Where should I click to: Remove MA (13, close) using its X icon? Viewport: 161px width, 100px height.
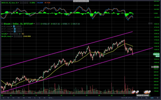(x=21, y=31)
